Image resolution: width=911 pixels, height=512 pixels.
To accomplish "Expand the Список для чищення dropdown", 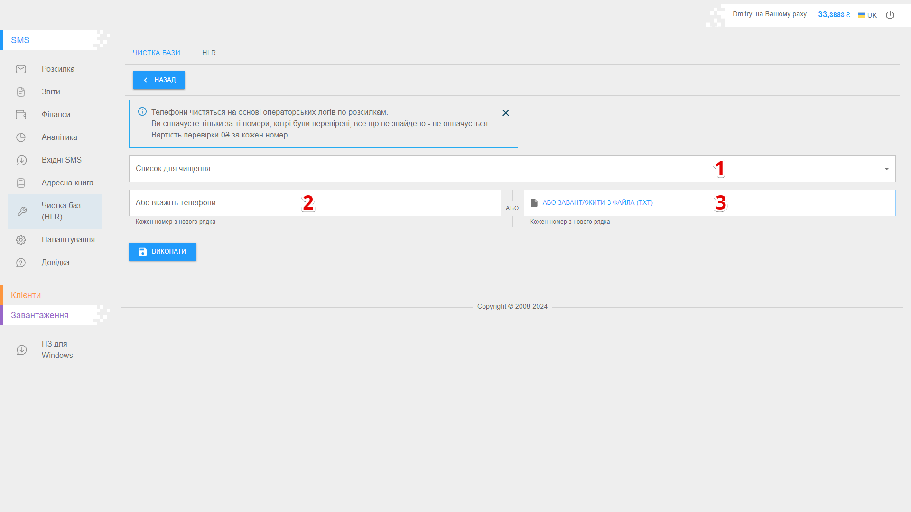I will (x=886, y=169).
